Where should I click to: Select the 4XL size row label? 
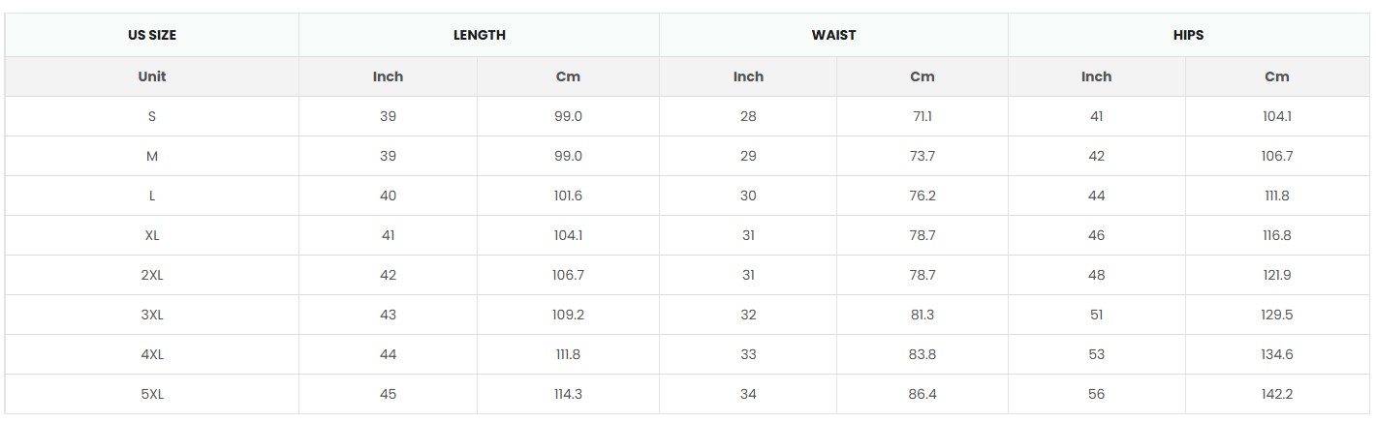click(152, 354)
